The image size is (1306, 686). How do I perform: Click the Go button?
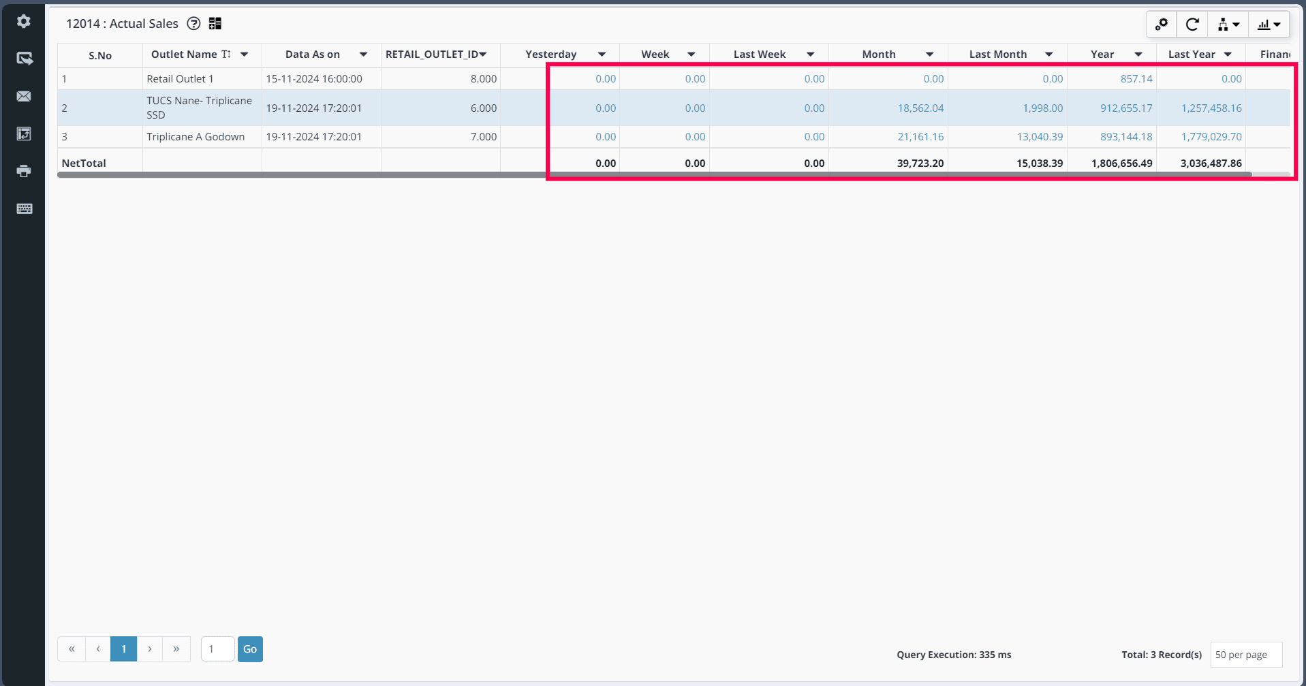click(250, 649)
